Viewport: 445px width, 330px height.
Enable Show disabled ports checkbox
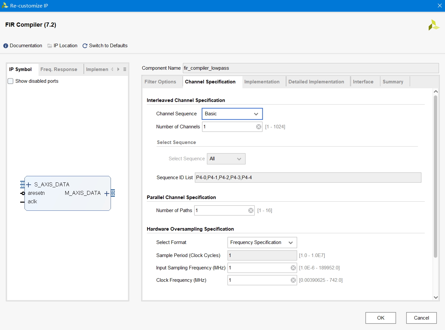coord(10,81)
